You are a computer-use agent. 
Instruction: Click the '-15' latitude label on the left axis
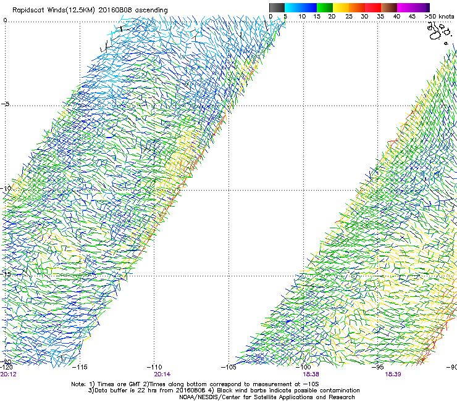[6, 274]
